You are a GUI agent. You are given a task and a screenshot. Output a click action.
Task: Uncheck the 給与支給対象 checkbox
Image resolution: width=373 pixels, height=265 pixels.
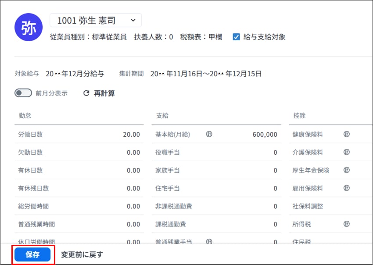point(237,37)
